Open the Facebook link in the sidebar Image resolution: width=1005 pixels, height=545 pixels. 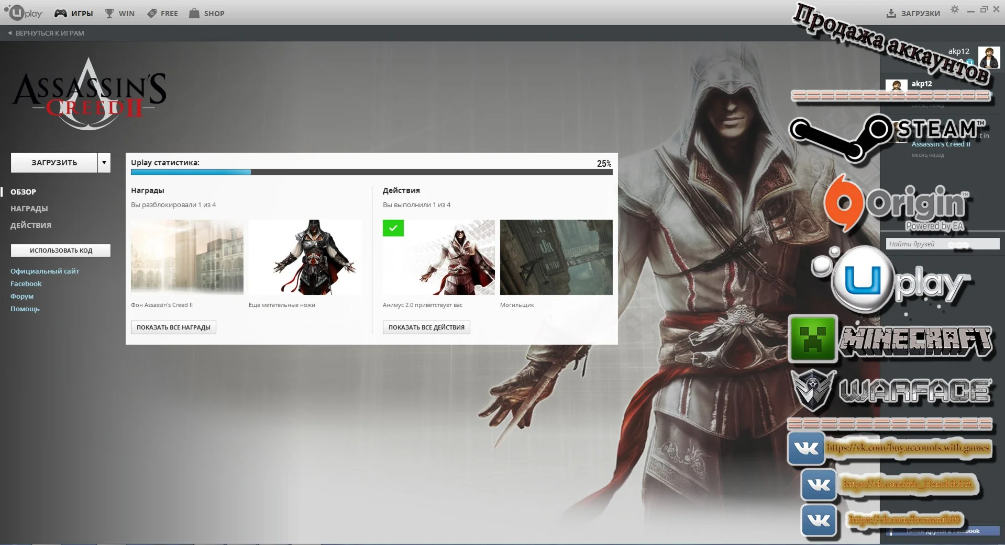pos(26,283)
